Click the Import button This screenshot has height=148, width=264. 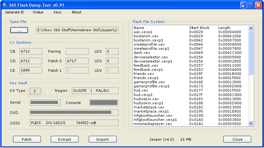click(103, 139)
